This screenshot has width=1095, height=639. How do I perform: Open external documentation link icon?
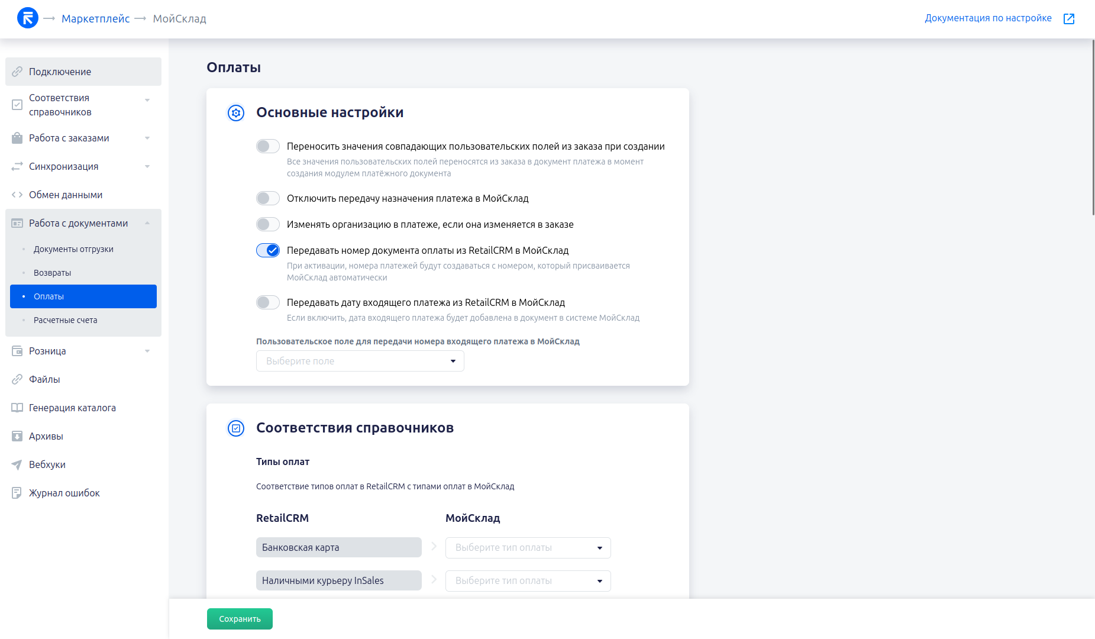[x=1068, y=19]
